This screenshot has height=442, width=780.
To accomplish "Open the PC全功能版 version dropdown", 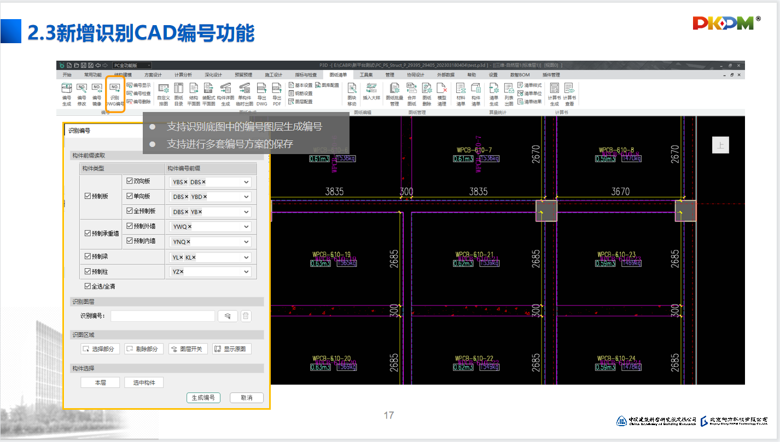I will click(x=132, y=66).
